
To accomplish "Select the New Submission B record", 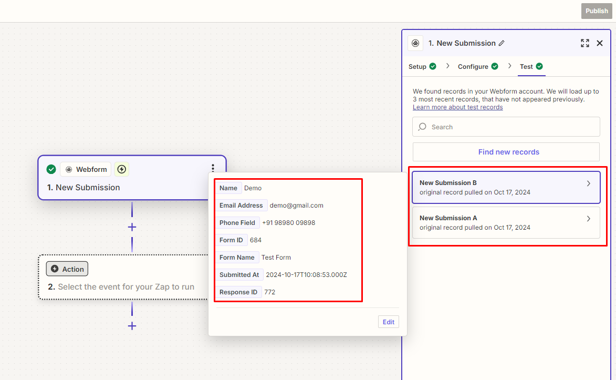I will [x=506, y=187].
